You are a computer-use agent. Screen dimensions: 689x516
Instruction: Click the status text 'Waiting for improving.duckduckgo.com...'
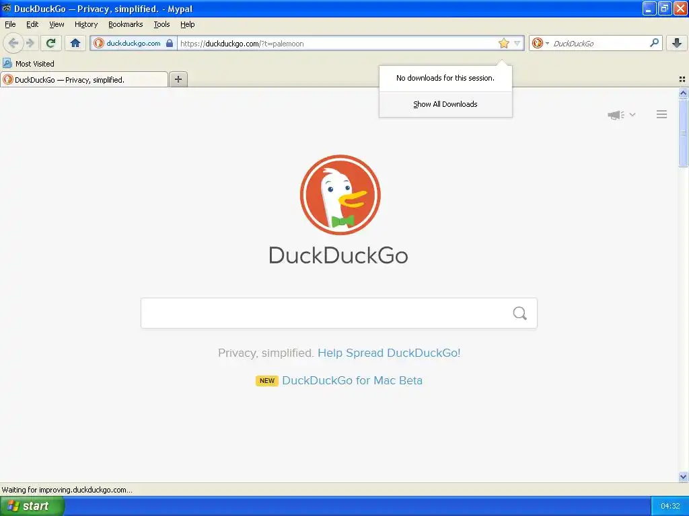click(67, 490)
